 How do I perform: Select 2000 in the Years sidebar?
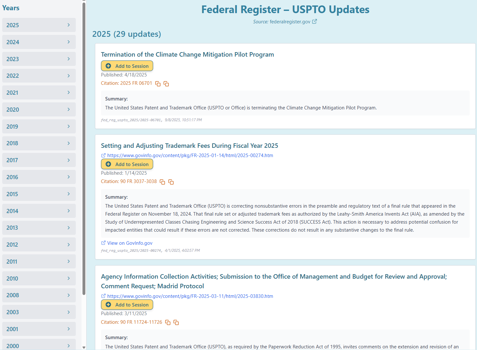[x=38, y=346]
